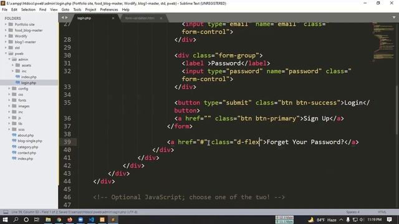This screenshot has width=399, height=224.
Task: Open the Windows Start menu
Action: click(5, 220)
